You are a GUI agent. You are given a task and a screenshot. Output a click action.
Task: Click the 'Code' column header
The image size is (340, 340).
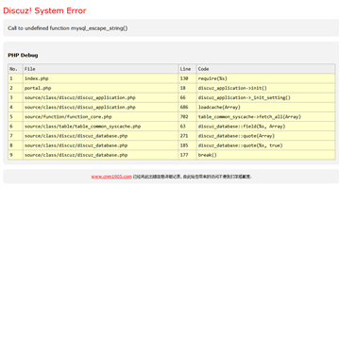pos(266,69)
